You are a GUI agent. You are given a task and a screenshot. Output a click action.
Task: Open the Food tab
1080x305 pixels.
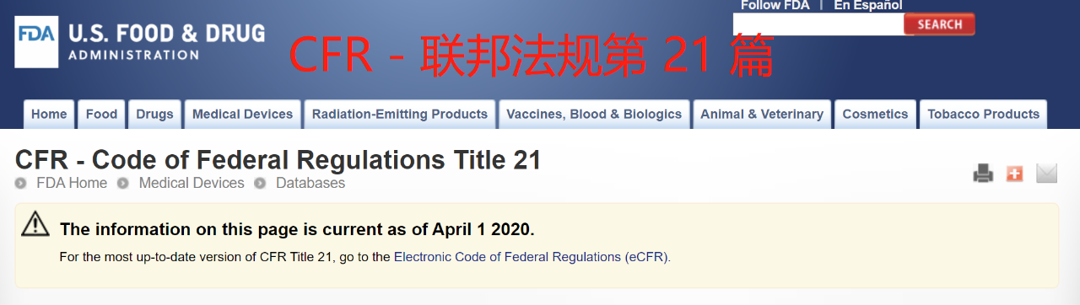coord(102,115)
